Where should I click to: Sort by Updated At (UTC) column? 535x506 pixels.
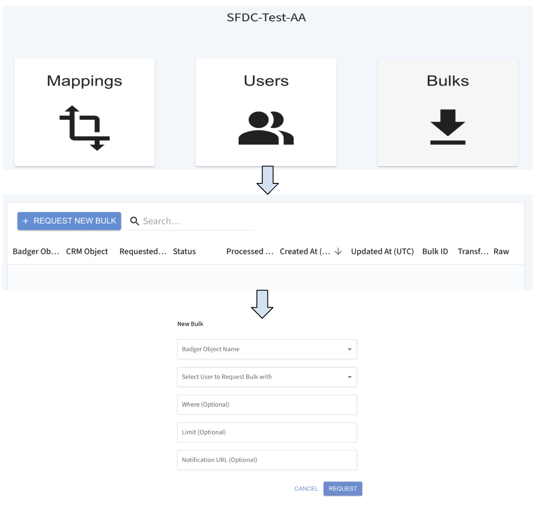[383, 251]
